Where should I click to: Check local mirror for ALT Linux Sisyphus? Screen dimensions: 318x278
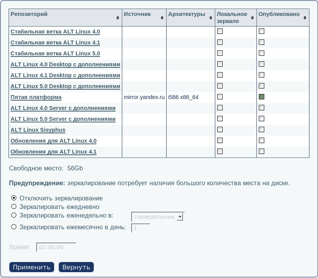[220, 129]
